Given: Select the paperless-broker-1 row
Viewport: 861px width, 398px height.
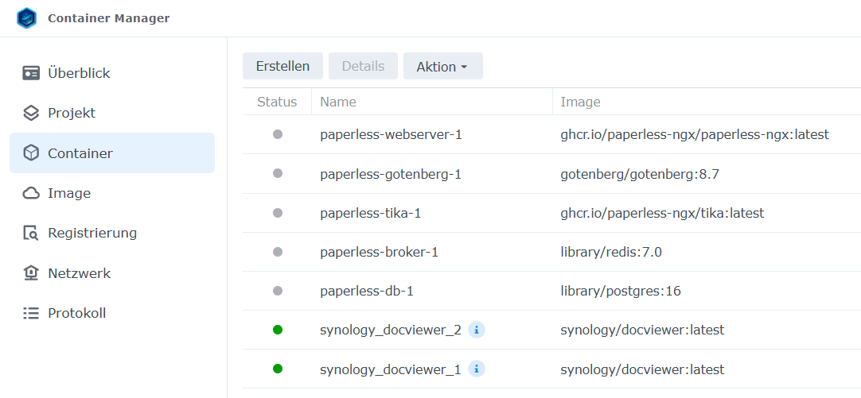Looking at the screenshot, I should (379, 252).
